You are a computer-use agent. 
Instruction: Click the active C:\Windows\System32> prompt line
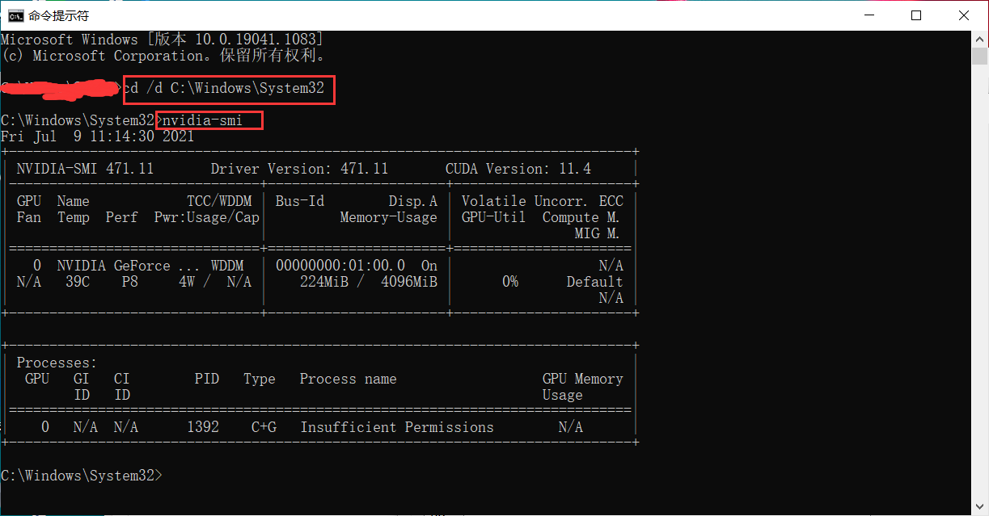(81, 475)
